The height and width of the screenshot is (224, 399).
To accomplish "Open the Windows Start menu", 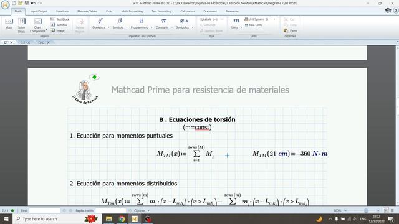I will (x=6, y=218).
